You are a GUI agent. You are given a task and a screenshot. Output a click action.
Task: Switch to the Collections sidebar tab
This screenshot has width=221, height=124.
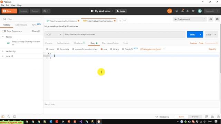[21, 25]
